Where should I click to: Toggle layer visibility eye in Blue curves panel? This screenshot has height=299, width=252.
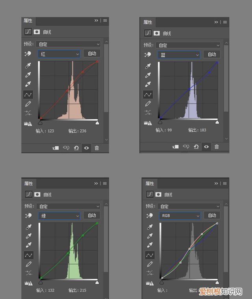click(x=206, y=146)
